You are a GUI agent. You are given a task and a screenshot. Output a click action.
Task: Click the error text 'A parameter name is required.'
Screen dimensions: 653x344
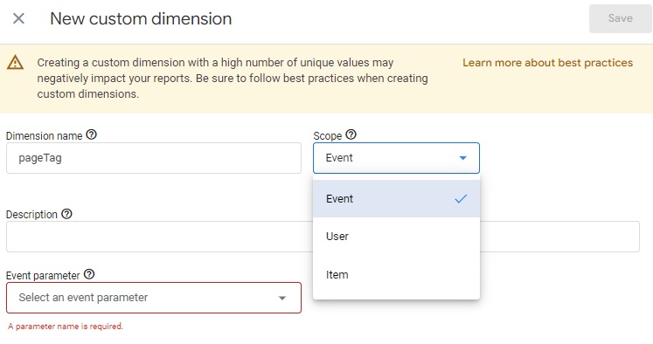[x=66, y=327]
